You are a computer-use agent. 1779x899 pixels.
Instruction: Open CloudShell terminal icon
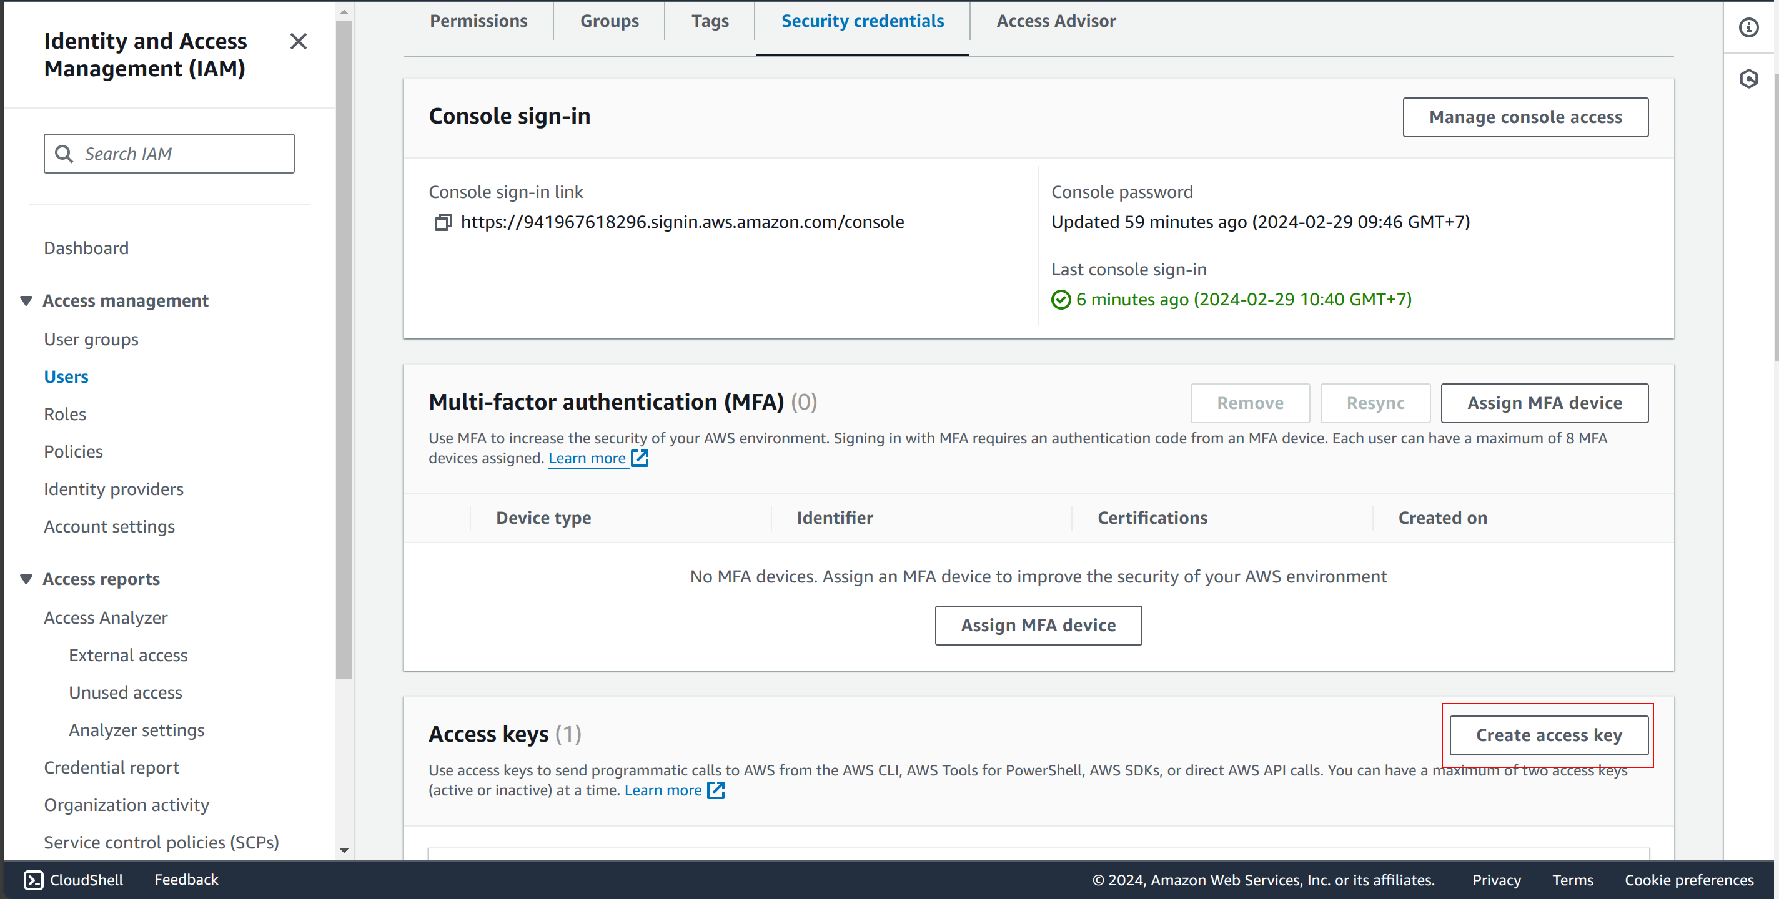[33, 880]
